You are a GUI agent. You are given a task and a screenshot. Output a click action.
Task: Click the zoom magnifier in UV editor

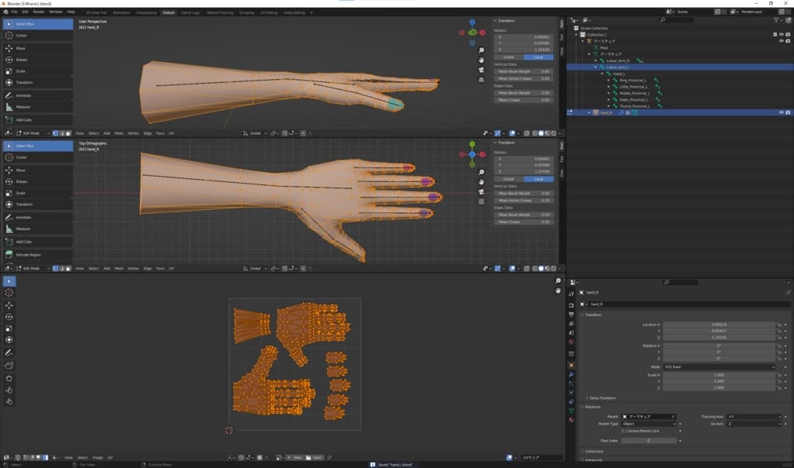coord(558,280)
